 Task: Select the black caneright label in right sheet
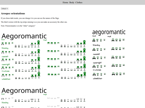[97, 63]
